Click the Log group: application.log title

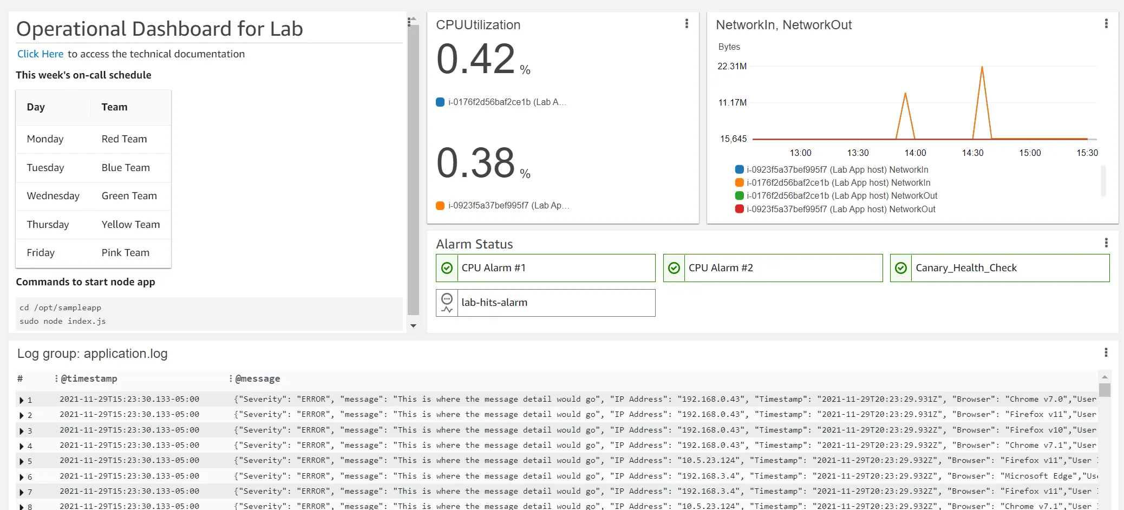click(x=93, y=354)
